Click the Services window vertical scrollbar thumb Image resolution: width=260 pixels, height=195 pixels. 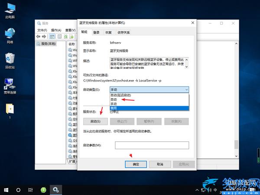tap(236, 145)
